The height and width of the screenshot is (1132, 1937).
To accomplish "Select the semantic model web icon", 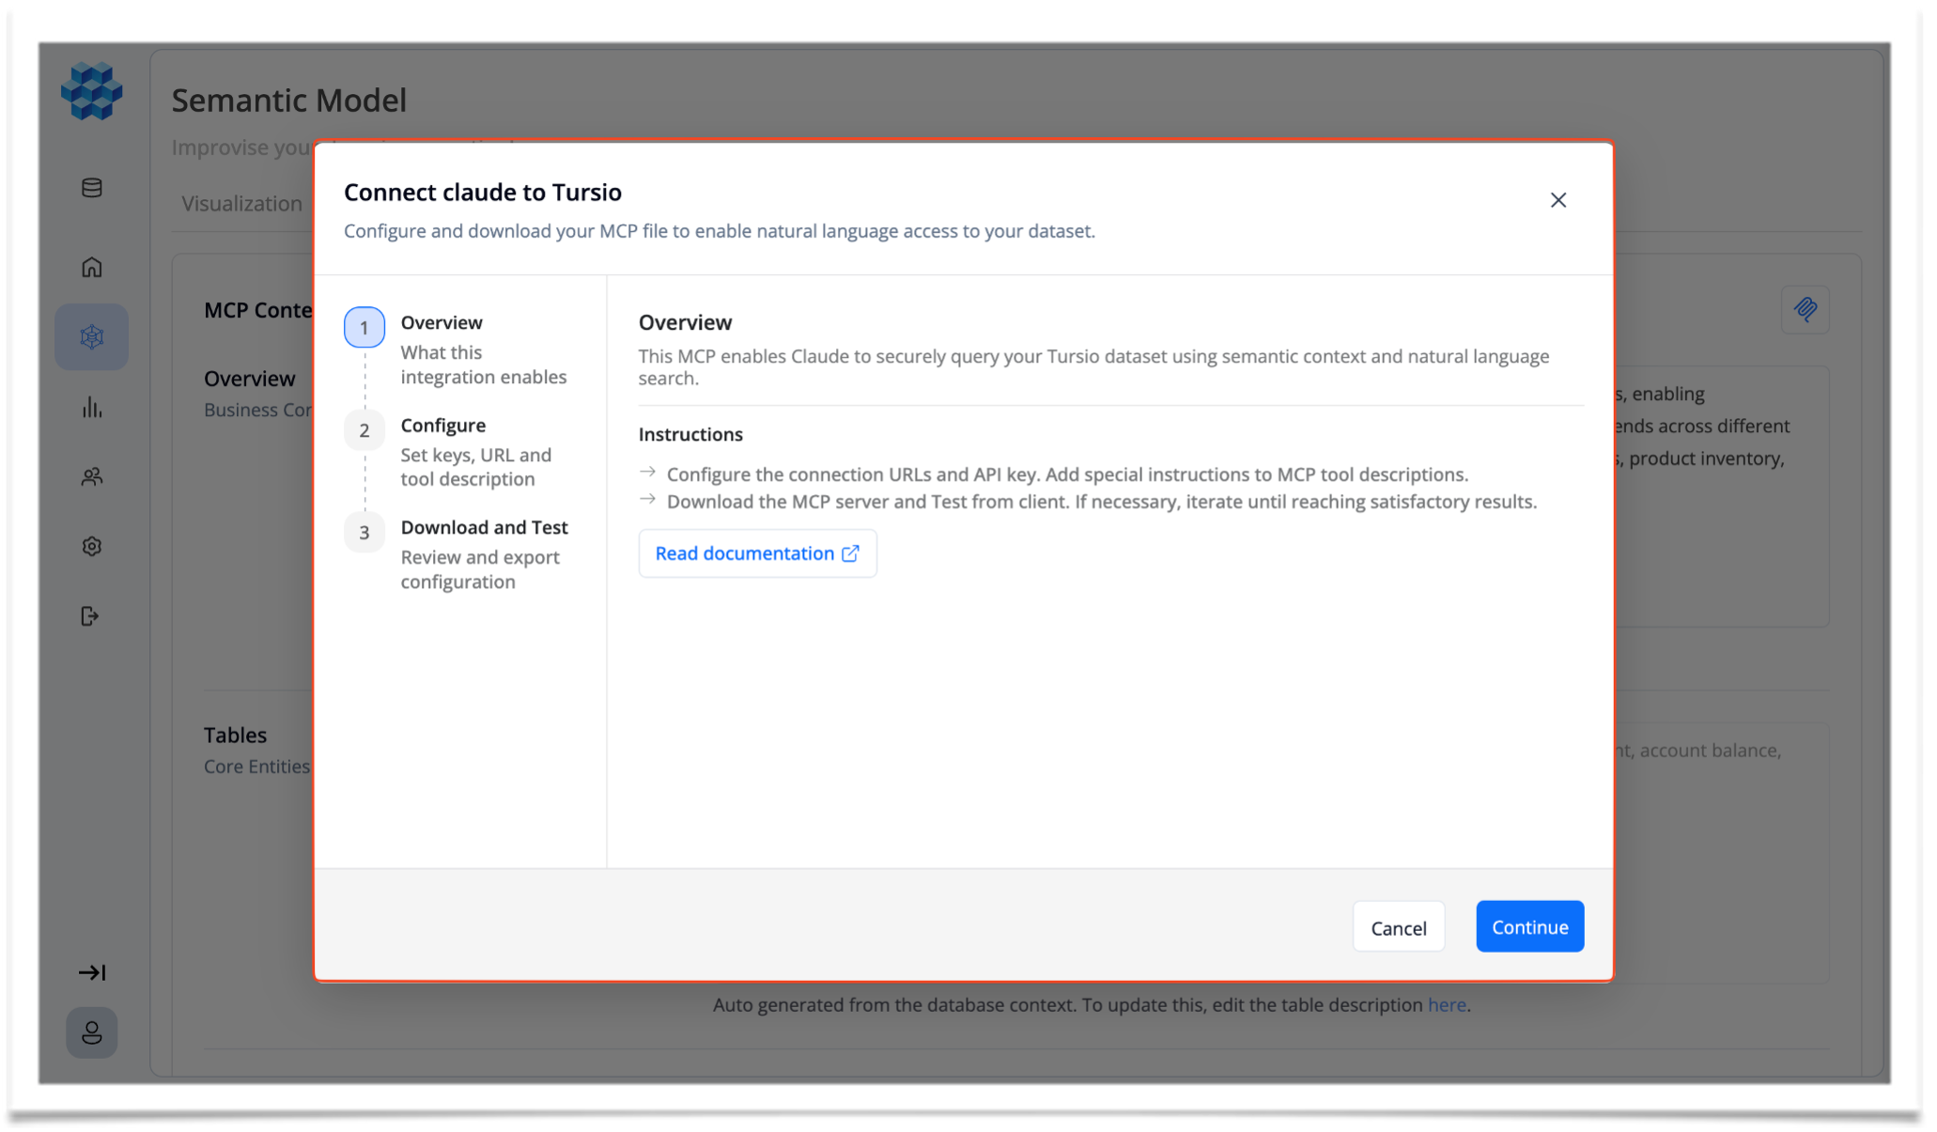I will tap(91, 336).
